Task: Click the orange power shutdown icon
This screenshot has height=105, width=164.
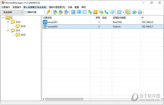Action: [x=95, y=12]
